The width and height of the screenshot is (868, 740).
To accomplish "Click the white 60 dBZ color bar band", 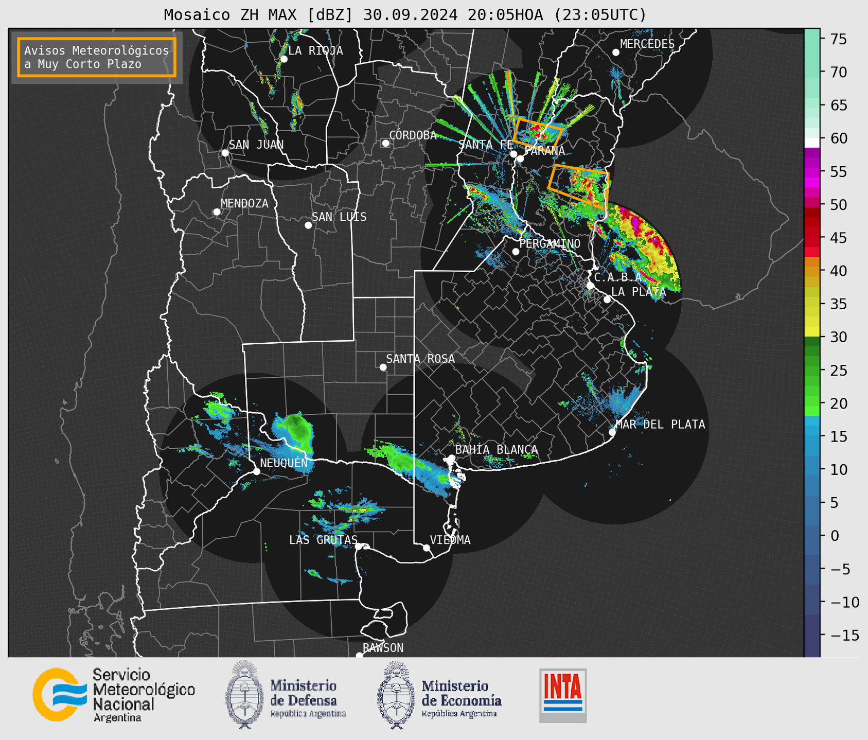I will (812, 142).
